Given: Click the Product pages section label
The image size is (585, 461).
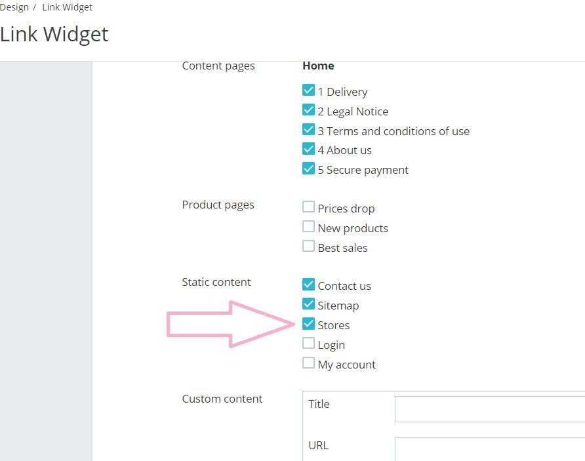Looking at the screenshot, I should point(218,205).
